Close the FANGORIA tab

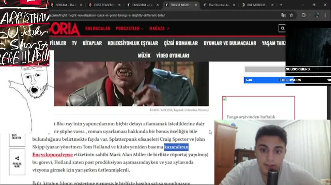(x=157, y=5)
